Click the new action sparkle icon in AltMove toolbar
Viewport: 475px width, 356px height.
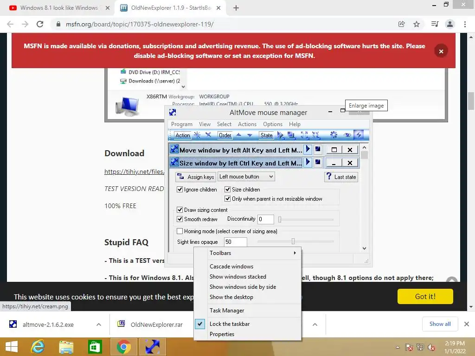[x=197, y=135]
